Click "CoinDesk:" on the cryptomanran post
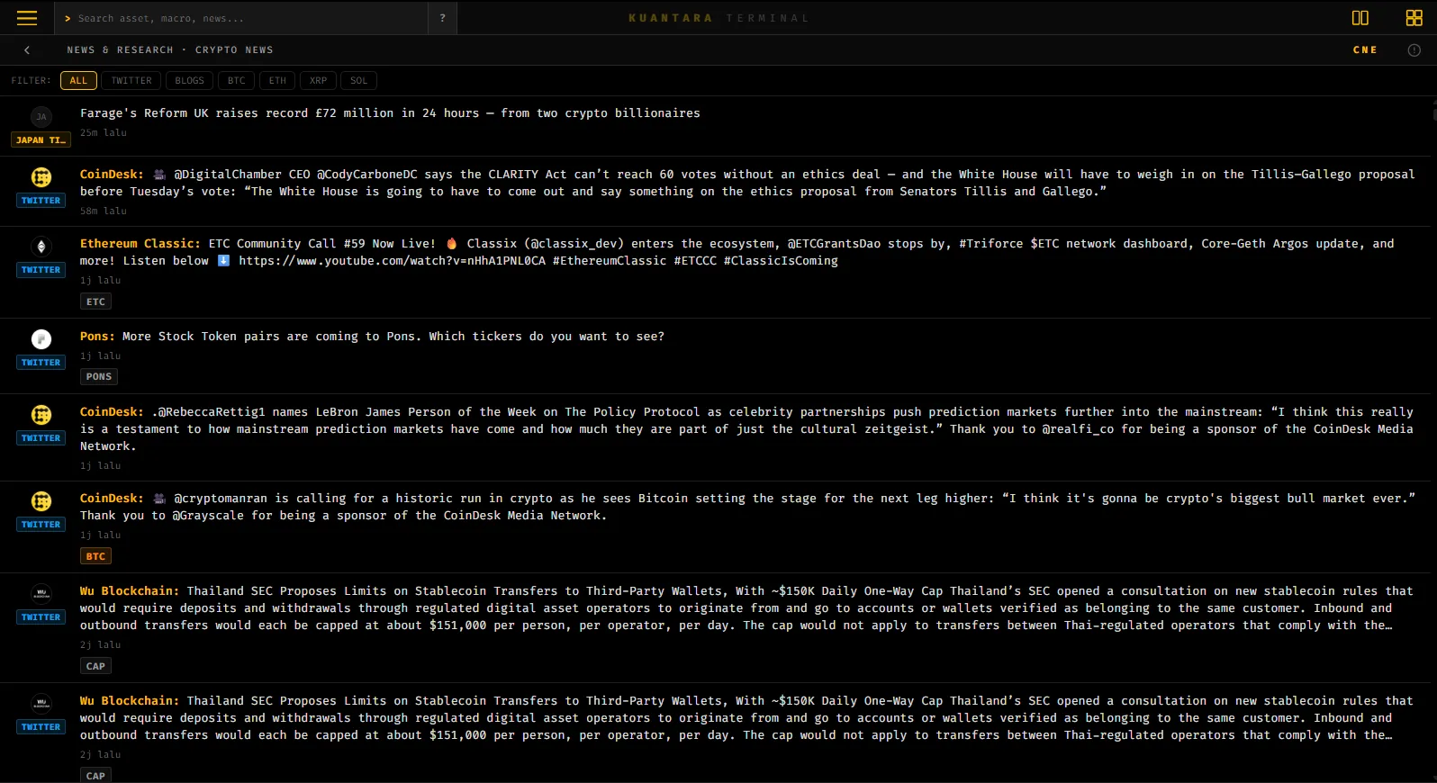 click(112, 499)
